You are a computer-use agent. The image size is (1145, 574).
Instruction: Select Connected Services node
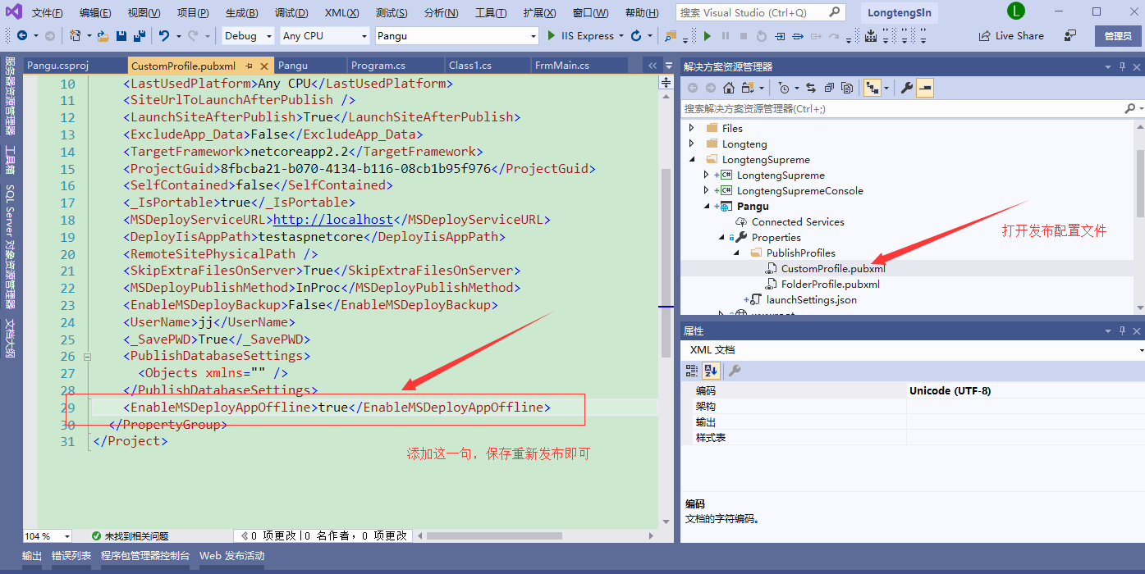[798, 222]
